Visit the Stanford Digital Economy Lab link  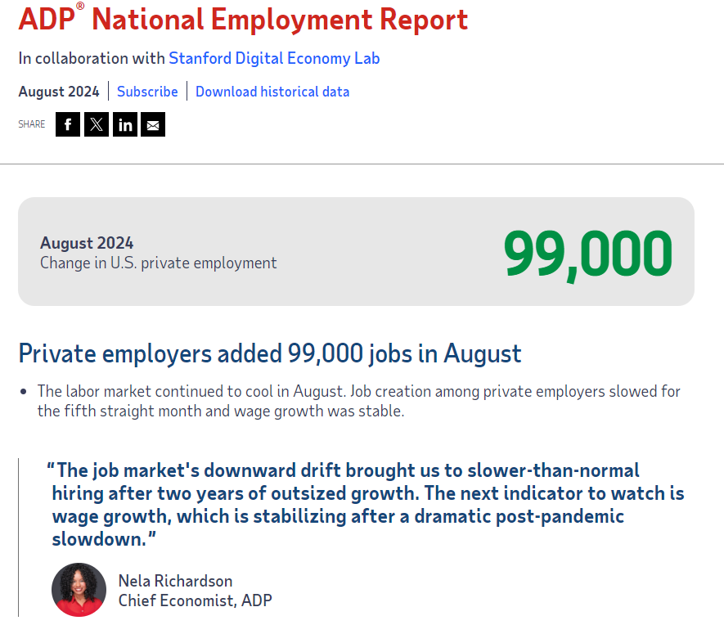274,58
